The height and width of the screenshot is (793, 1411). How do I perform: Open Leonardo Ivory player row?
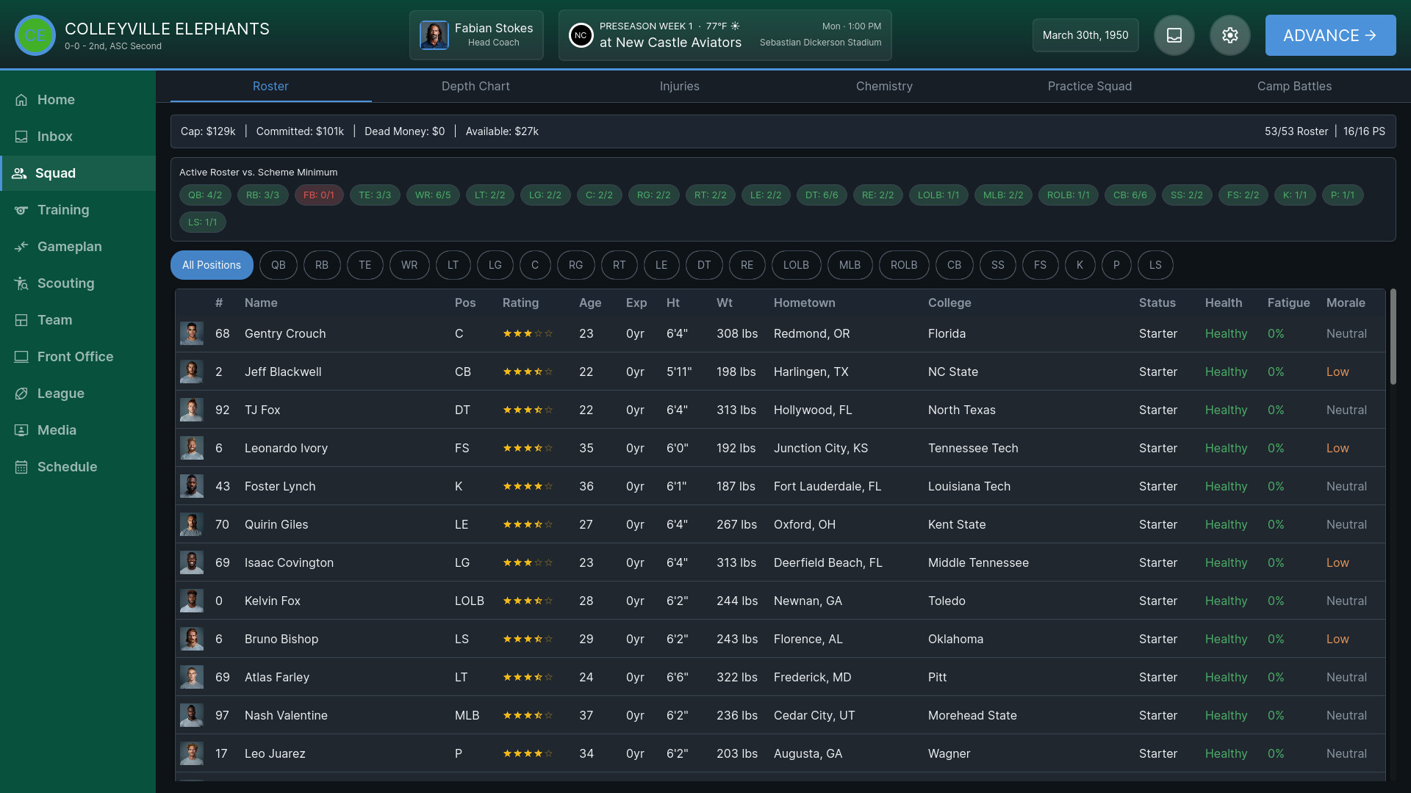pos(780,448)
